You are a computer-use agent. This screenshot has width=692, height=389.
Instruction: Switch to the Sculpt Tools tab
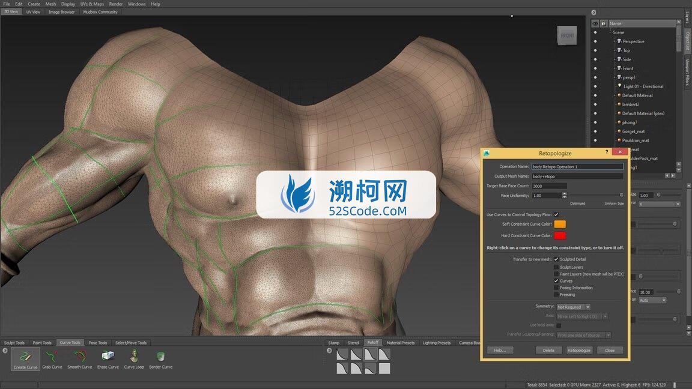click(14, 343)
